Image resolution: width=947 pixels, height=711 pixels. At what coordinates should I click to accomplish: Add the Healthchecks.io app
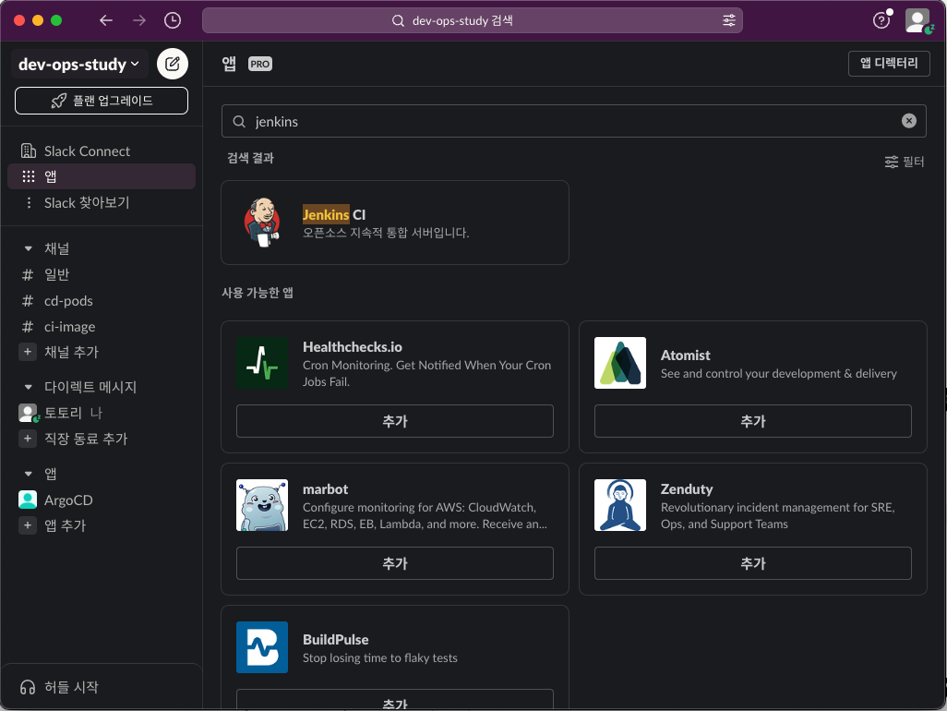click(395, 421)
